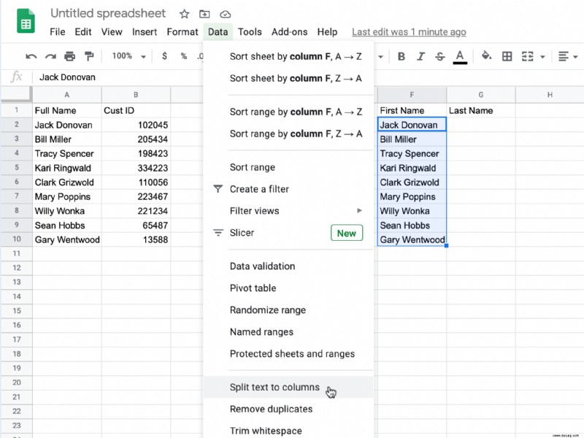Image resolution: width=584 pixels, height=438 pixels.
Task: Select the row 5 header
Action: click(16, 168)
